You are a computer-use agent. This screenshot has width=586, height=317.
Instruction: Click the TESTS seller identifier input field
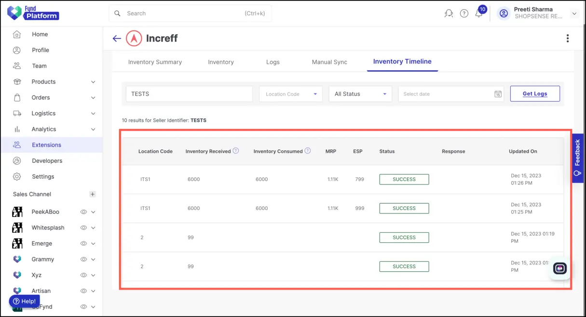[x=189, y=93]
